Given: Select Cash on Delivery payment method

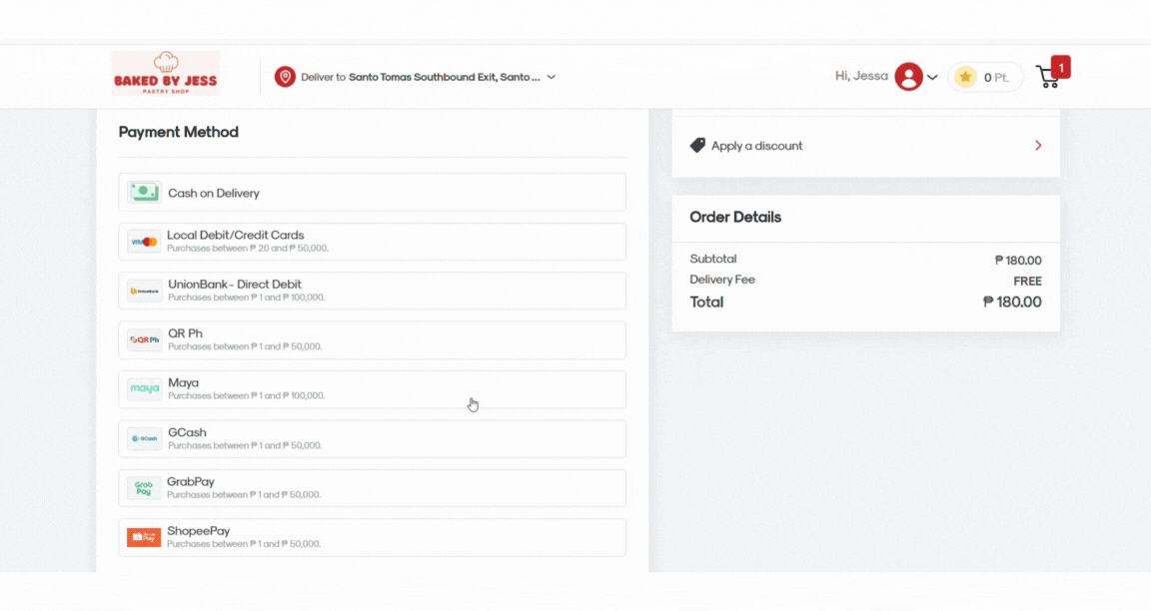Looking at the screenshot, I should click(372, 192).
